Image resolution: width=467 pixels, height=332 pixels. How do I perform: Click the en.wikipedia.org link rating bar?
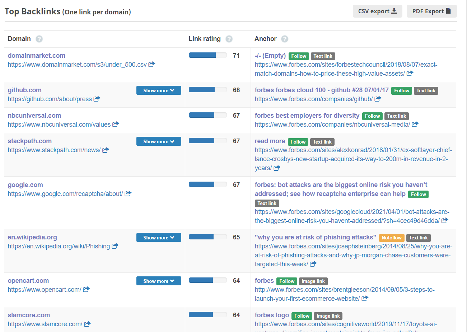point(208,237)
